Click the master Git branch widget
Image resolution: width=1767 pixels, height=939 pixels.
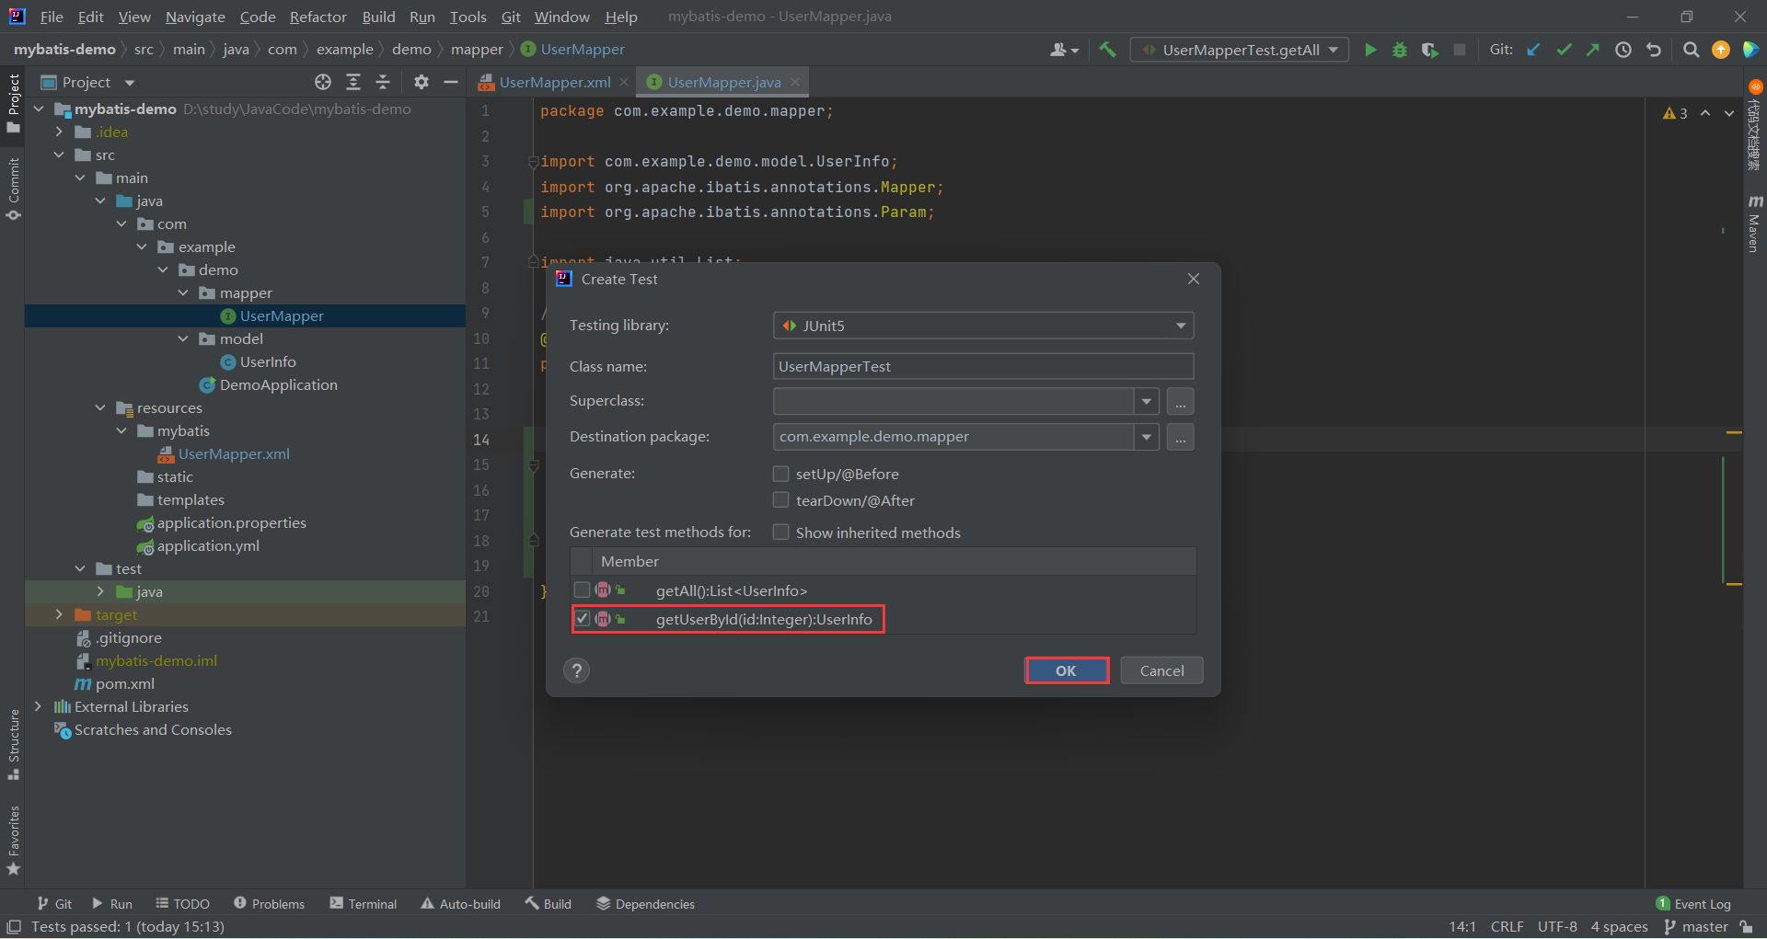(1697, 926)
